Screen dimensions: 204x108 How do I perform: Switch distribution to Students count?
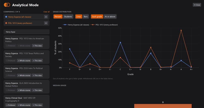(x=68, y=17)
